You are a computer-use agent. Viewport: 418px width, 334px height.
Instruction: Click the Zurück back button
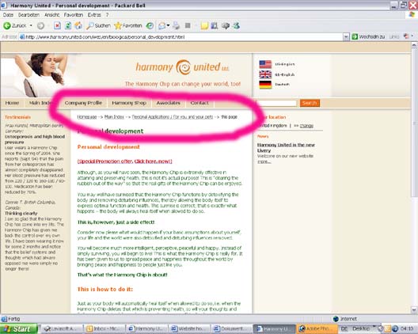pos(15,25)
